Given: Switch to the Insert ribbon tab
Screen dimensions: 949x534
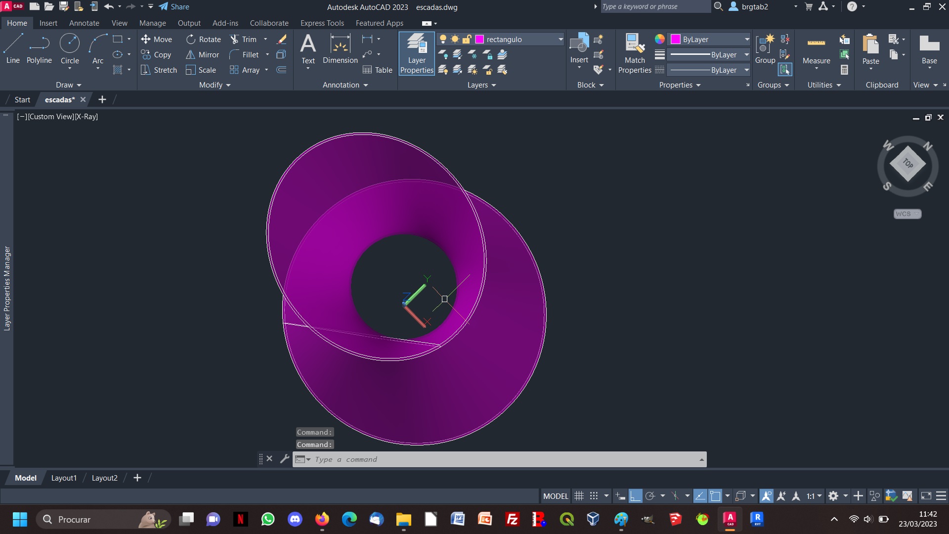Looking at the screenshot, I should [48, 23].
